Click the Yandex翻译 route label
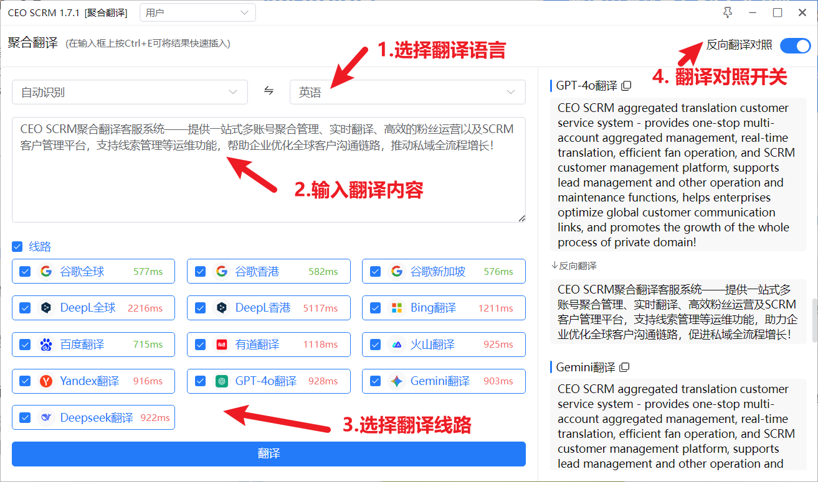The height and width of the screenshot is (482, 818). point(90,381)
